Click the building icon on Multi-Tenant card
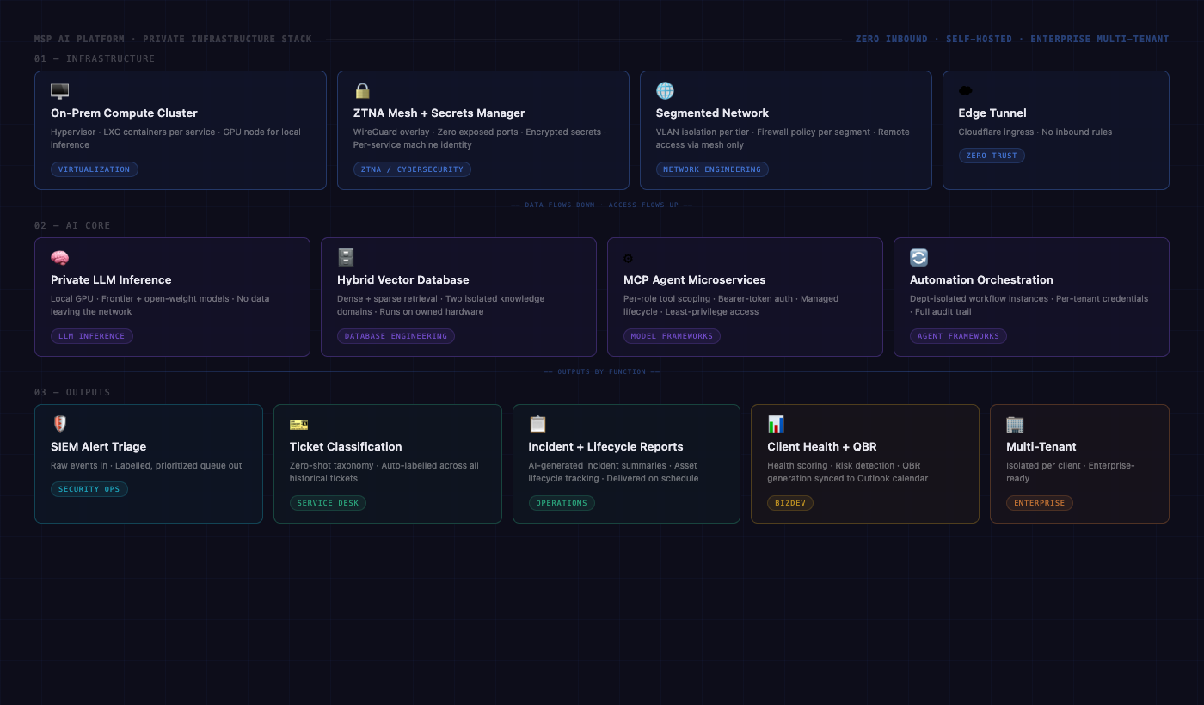Screen dimensions: 1204x705 click(1014, 424)
